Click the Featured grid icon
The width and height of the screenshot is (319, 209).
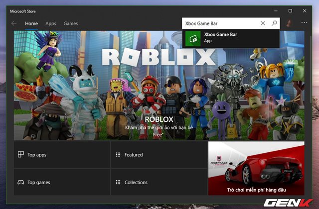118,155
